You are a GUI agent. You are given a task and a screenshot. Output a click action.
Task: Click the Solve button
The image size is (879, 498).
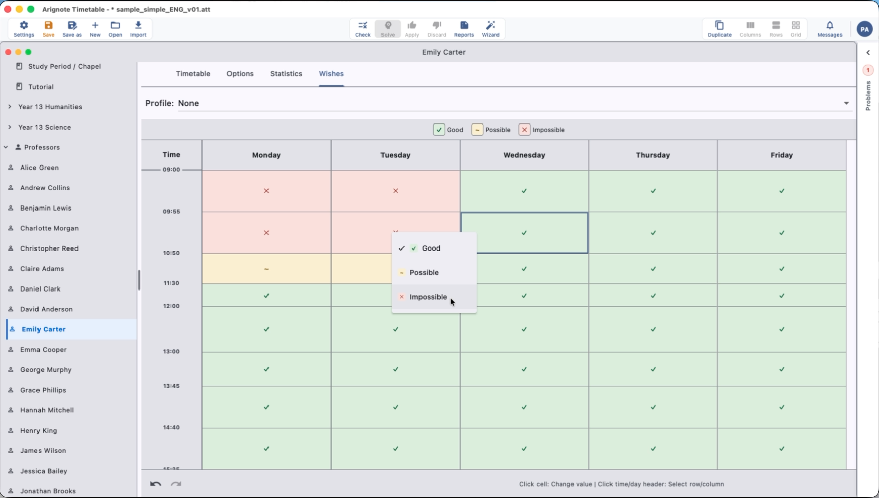tap(388, 29)
